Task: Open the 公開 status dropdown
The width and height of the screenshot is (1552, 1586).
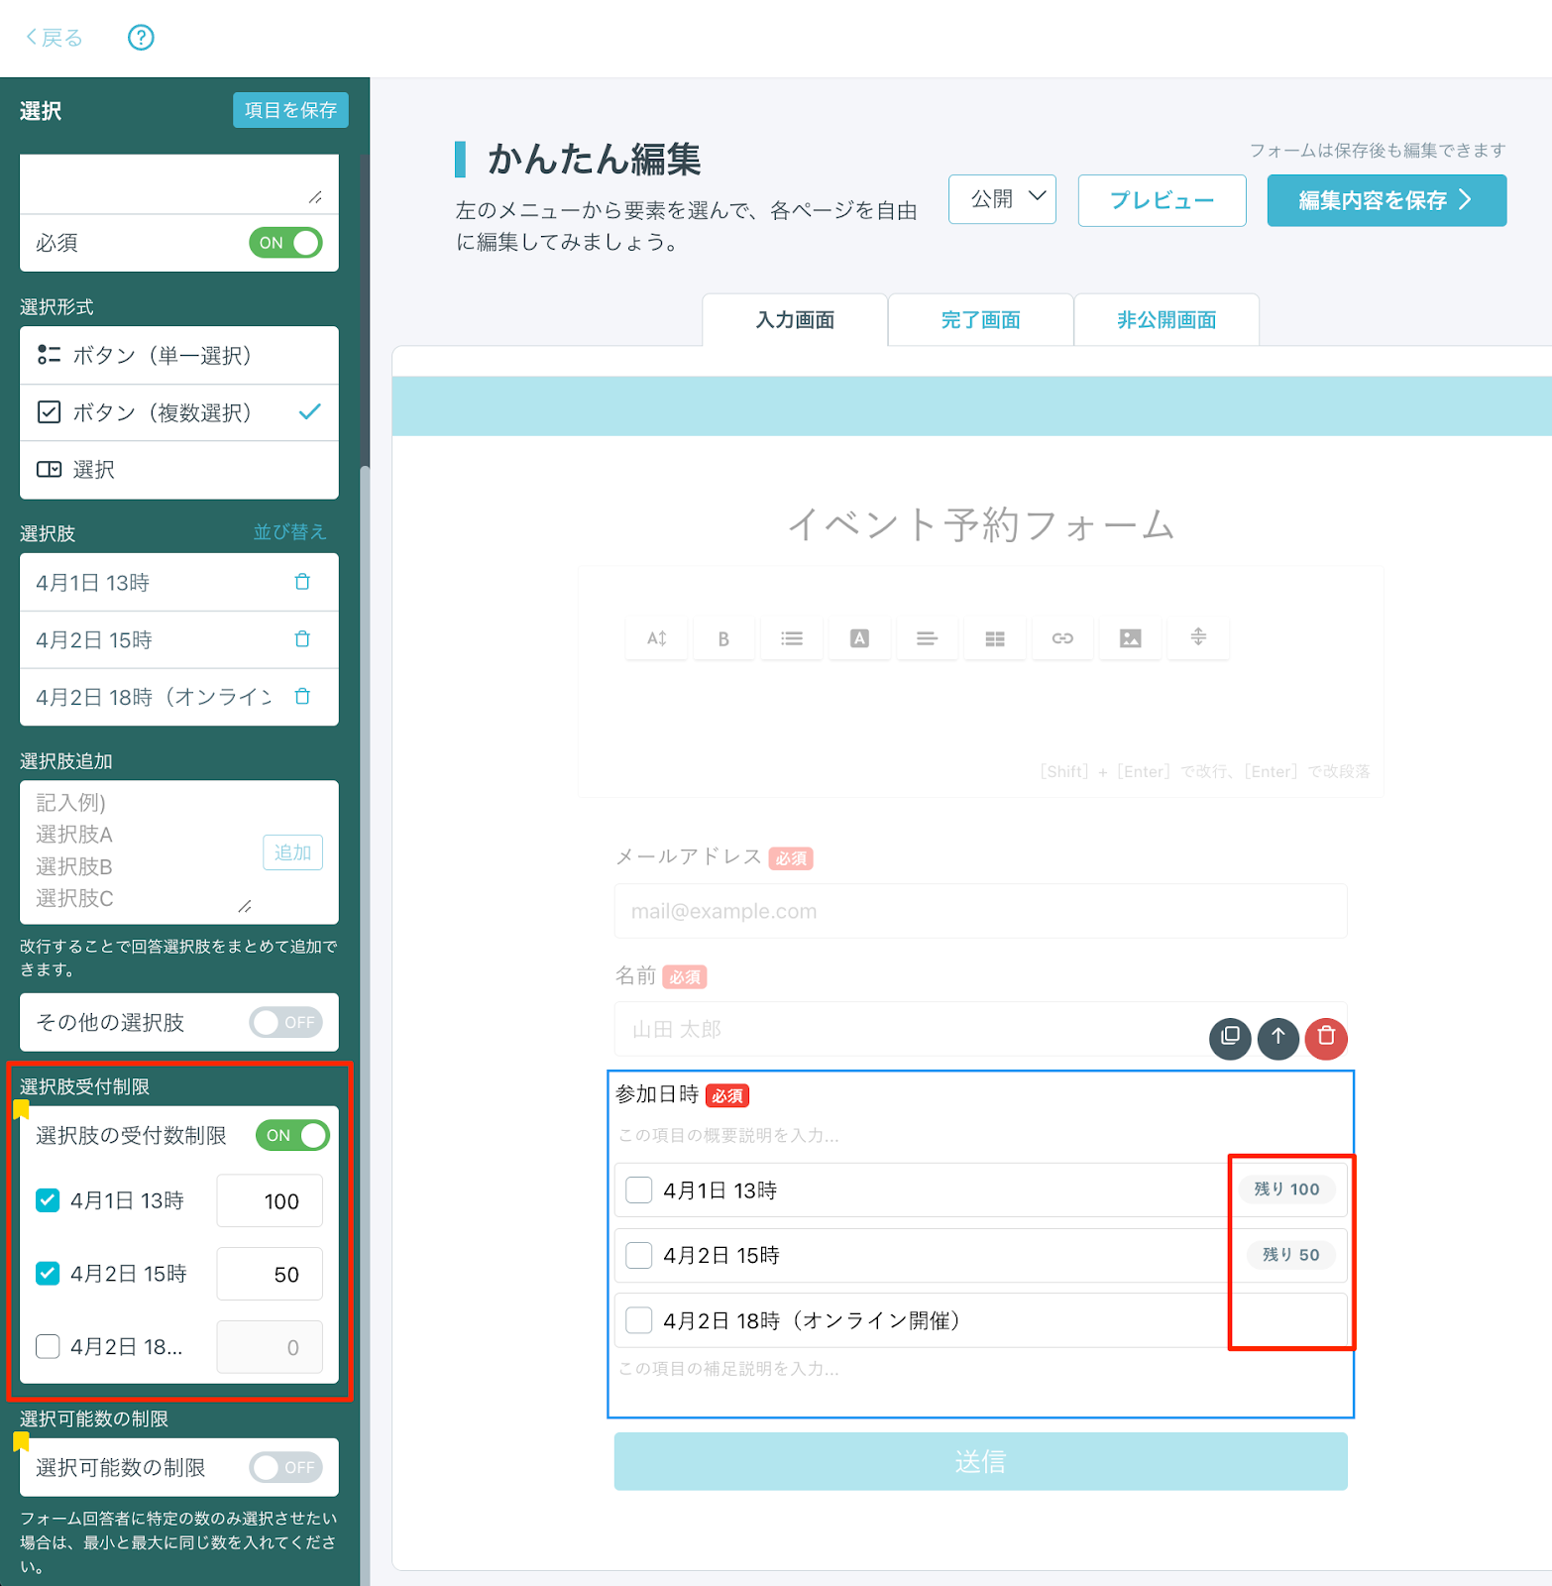Action: tap(1002, 199)
